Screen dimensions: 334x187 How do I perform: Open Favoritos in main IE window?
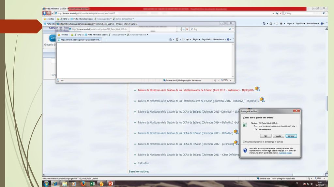[49, 19]
